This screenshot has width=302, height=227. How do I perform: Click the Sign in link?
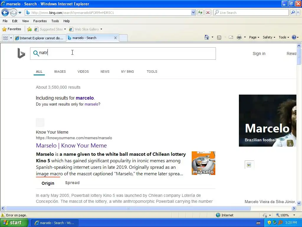pos(259,53)
